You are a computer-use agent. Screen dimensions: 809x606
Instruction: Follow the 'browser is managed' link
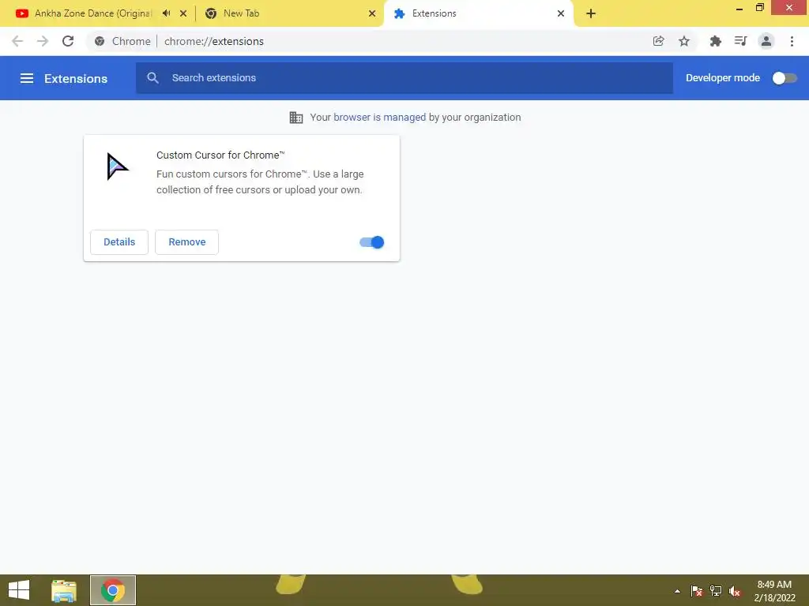coord(380,118)
